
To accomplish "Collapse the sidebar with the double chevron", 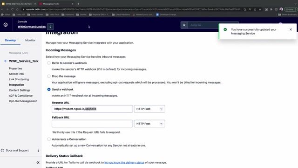I will pos(38,162).
